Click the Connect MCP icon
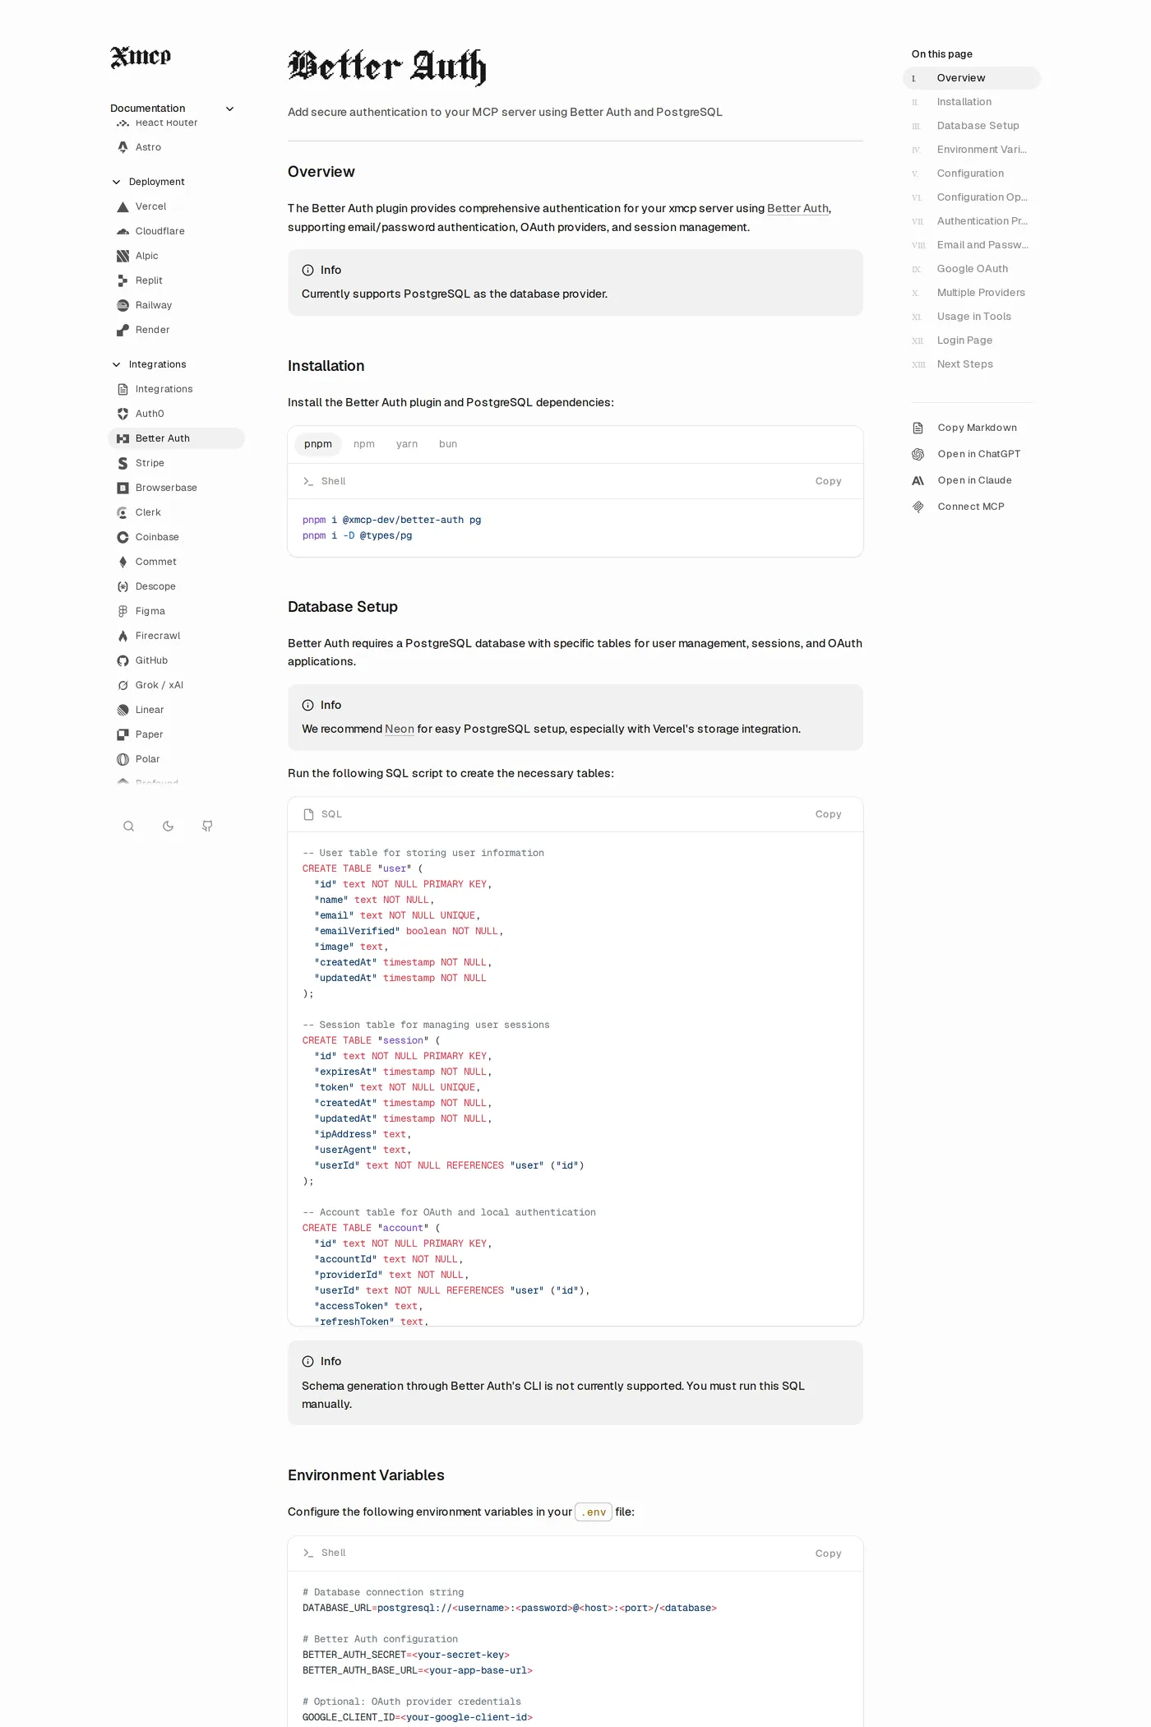This screenshot has width=1151, height=1727. pyautogui.click(x=918, y=507)
